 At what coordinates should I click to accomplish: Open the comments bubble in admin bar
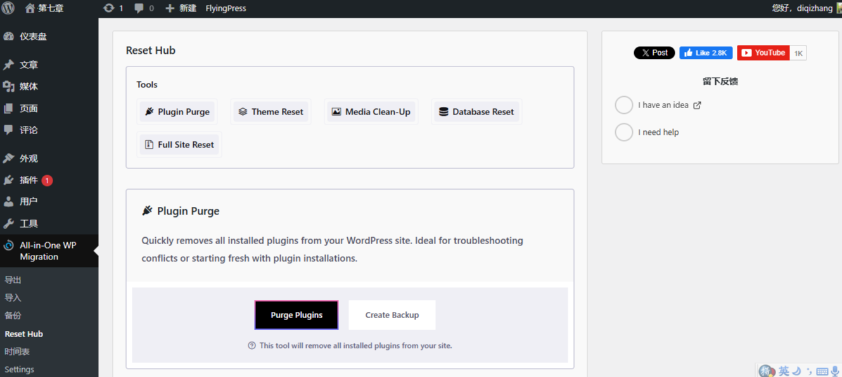[x=139, y=8]
